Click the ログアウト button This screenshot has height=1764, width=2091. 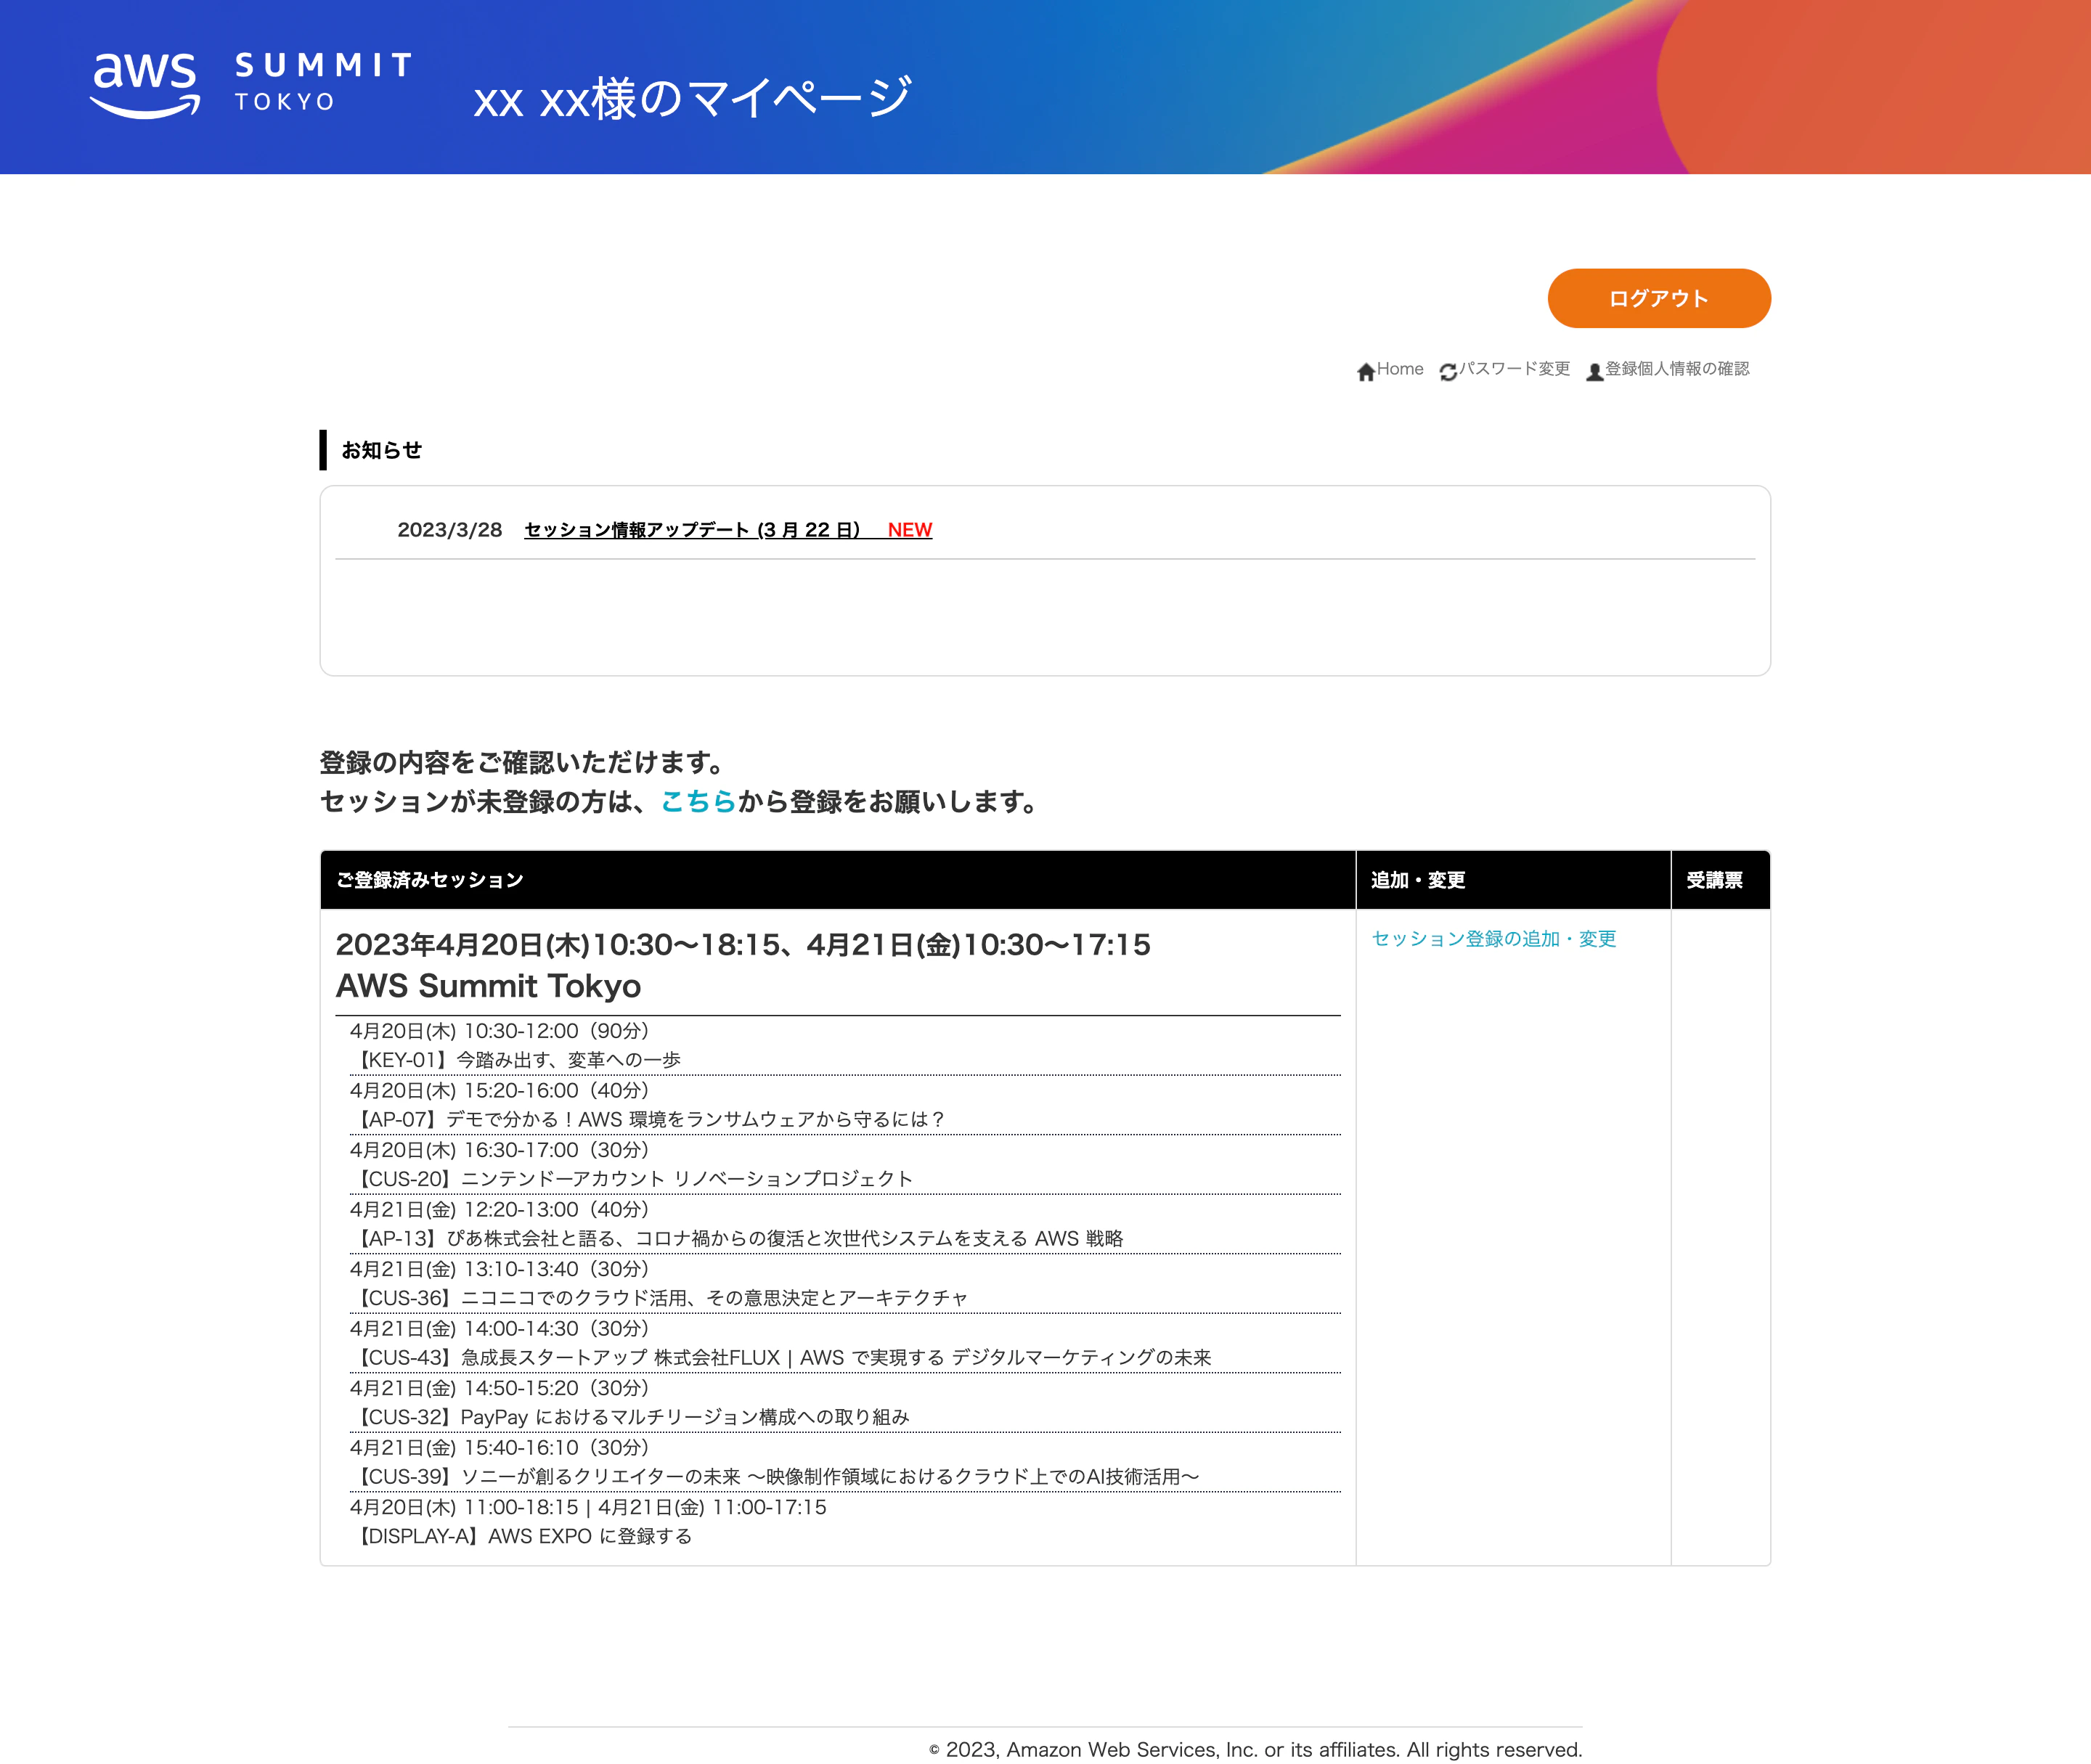[1659, 298]
